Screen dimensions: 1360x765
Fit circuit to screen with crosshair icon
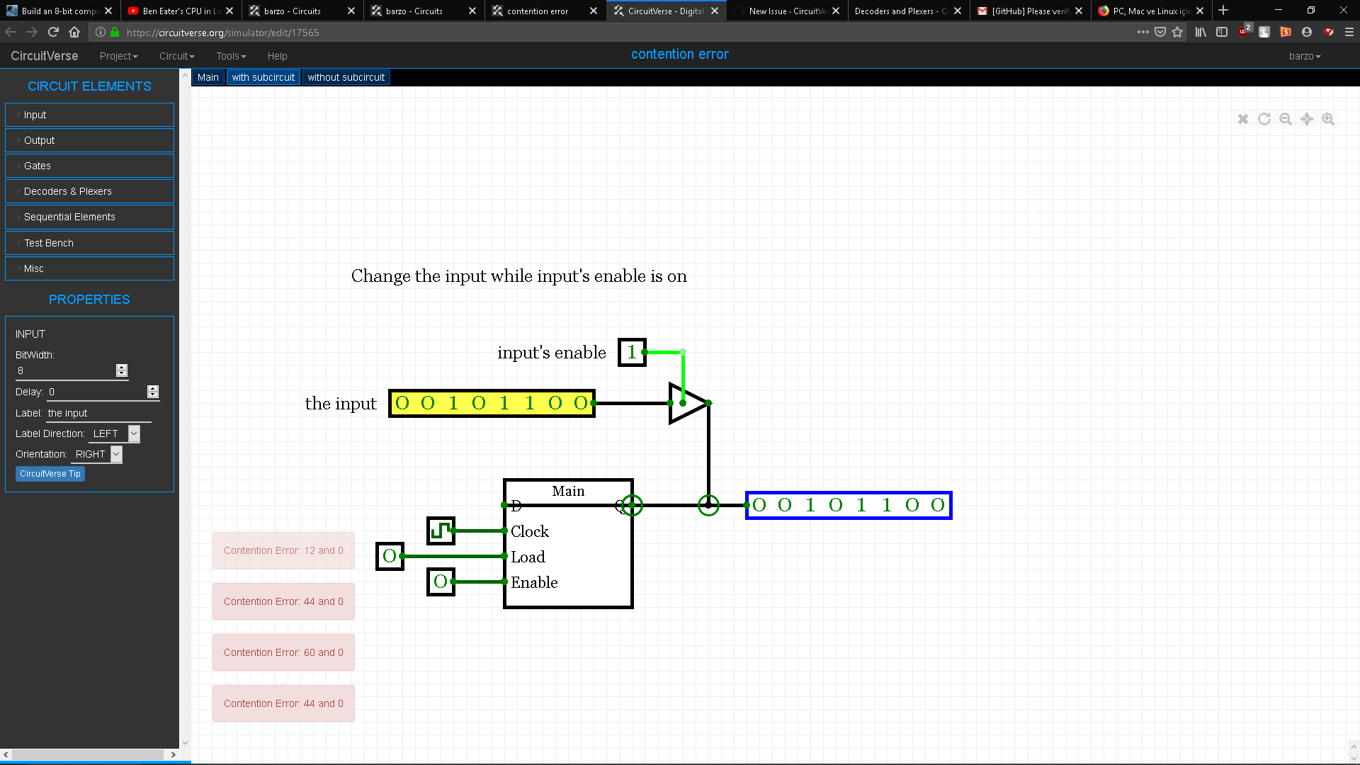point(1307,119)
